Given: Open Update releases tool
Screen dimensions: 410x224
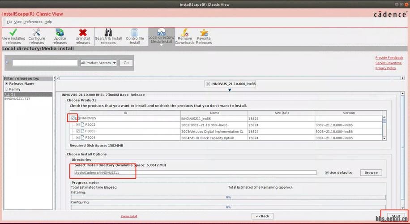Looking at the screenshot, I should click(x=60, y=36).
